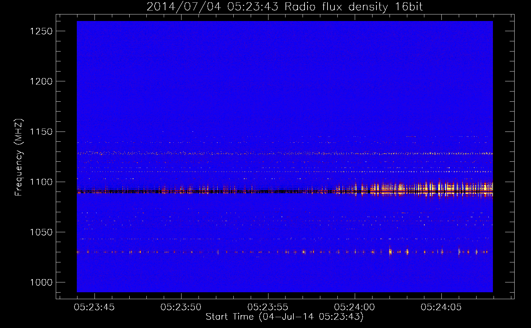
Task: Click the 1150 frequency tick label
Action: (x=41, y=132)
